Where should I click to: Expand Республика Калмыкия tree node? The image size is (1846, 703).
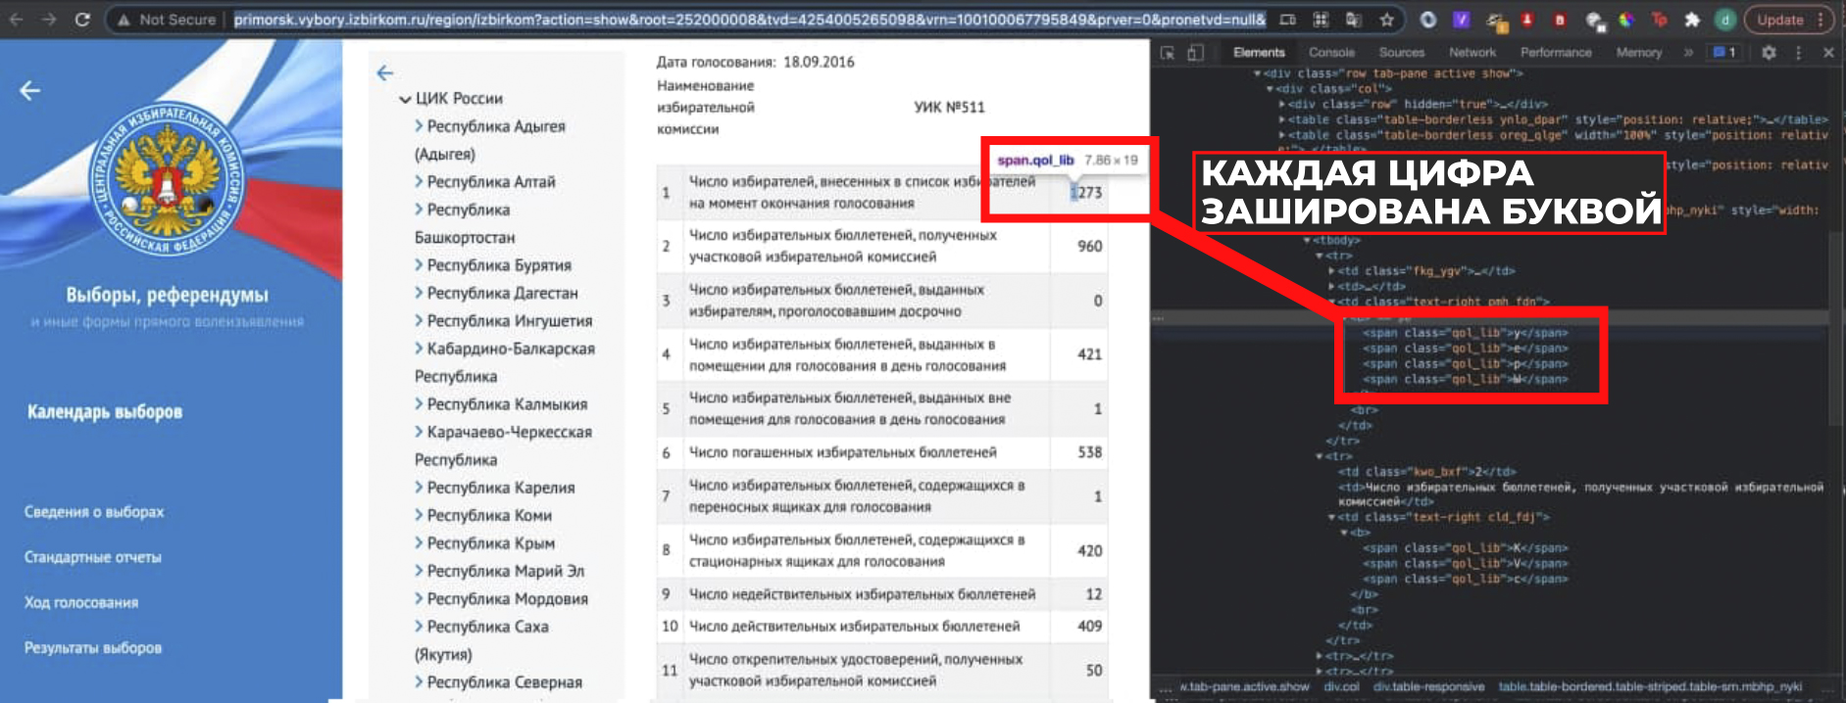click(420, 404)
